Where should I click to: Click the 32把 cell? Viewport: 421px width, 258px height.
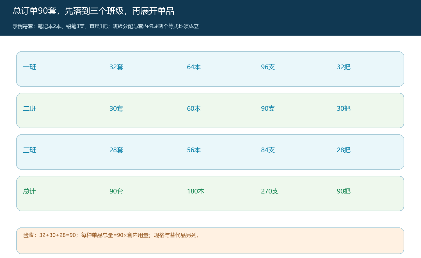344,67
